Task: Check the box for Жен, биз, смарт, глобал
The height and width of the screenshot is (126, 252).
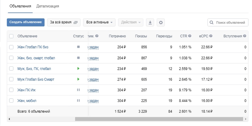Action: tap(11, 58)
